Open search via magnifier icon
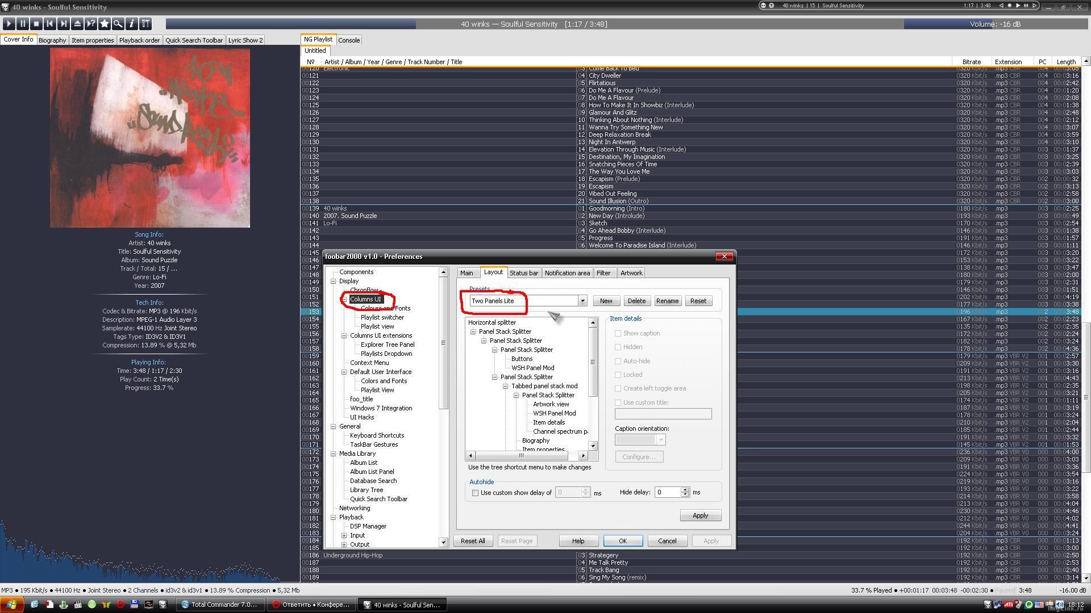The height and width of the screenshot is (613, 1091). point(118,24)
